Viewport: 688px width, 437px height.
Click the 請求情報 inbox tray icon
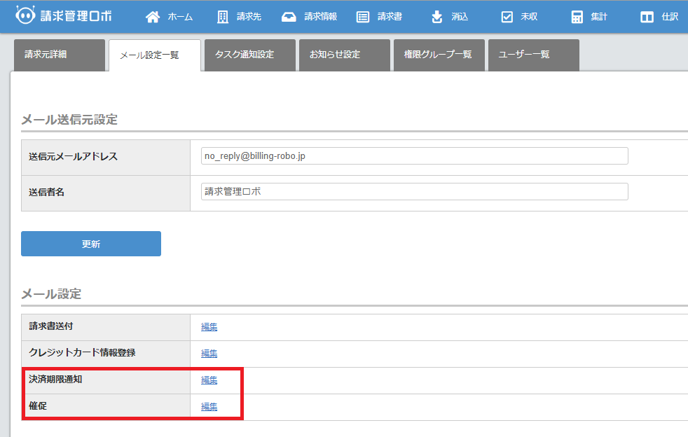coord(289,17)
